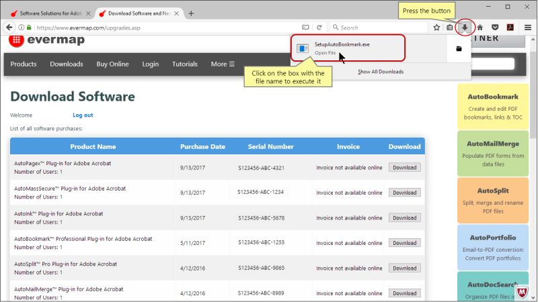The image size is (538, 302).
Task: Show the secure connection padlock details
Action: [29, 28]
